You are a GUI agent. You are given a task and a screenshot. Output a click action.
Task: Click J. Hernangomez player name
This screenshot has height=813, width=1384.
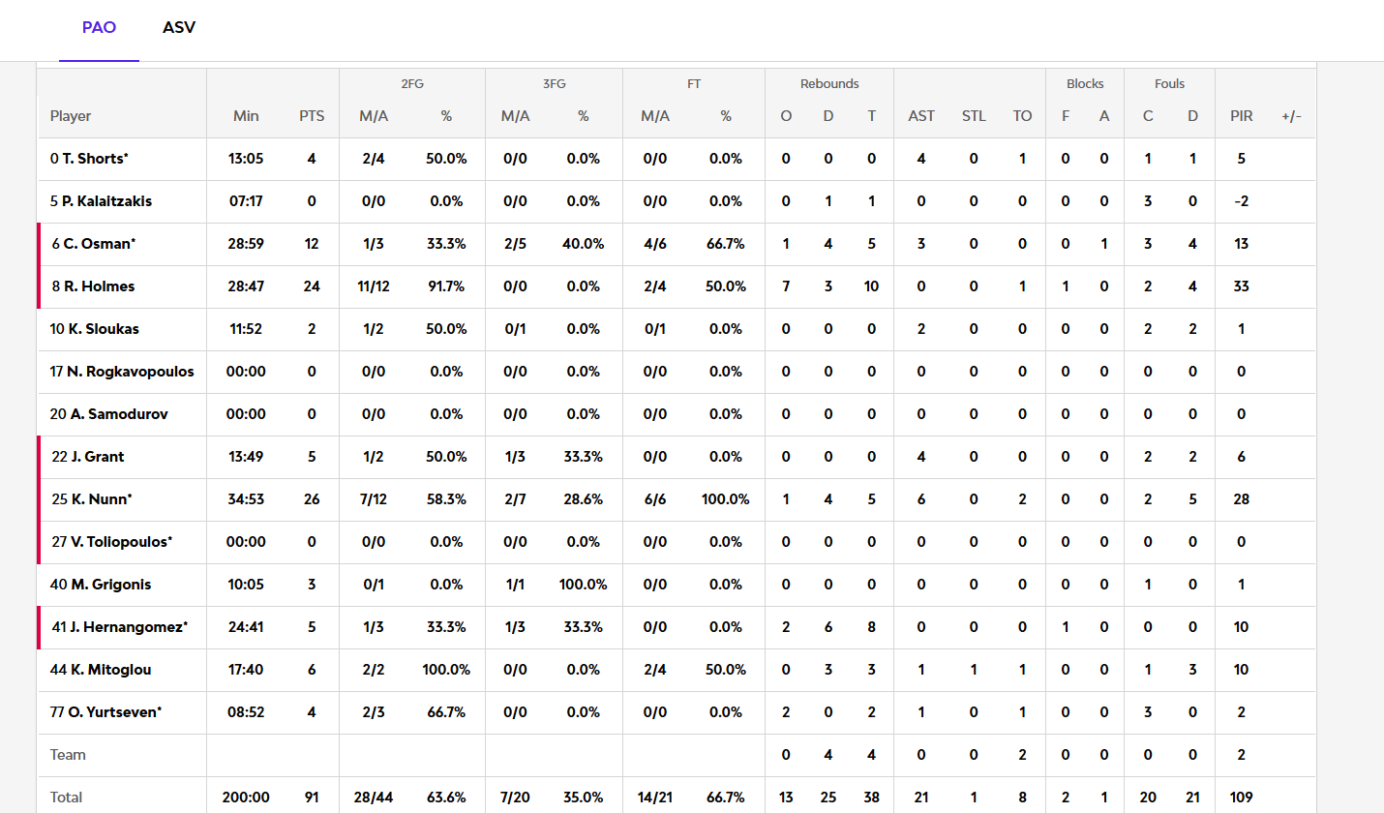coord(126,627)
